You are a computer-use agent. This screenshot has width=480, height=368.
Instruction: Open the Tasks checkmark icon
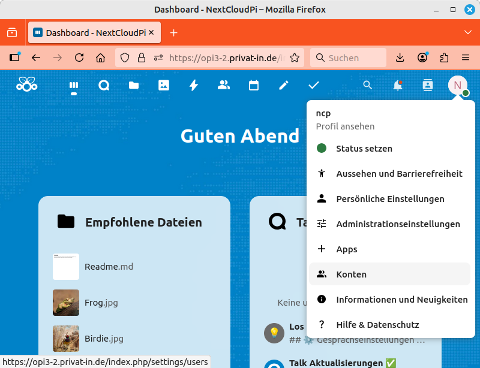click(314, 85)
